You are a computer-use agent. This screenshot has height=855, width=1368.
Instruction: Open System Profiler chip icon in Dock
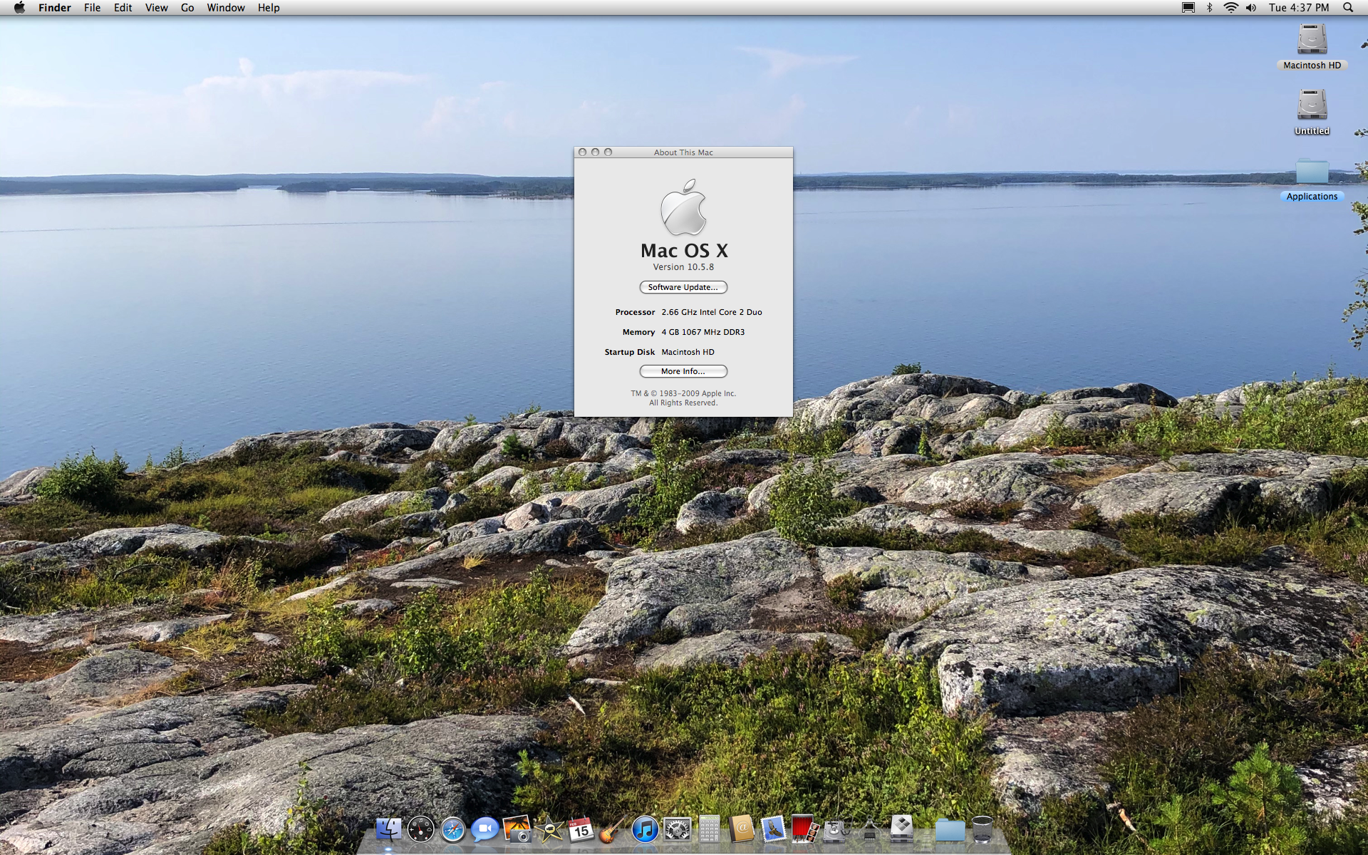[x=869, y=829]
